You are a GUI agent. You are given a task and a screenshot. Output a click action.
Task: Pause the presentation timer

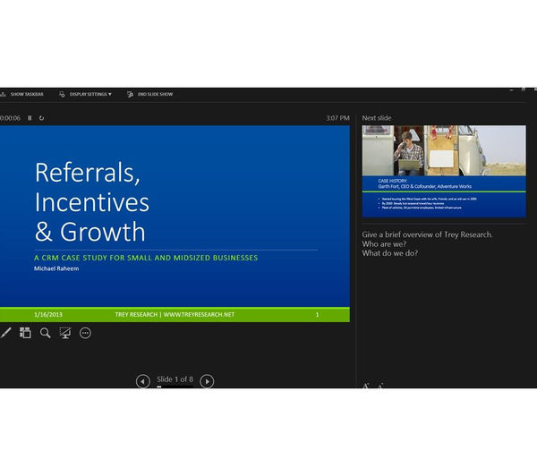pos(30,118)
